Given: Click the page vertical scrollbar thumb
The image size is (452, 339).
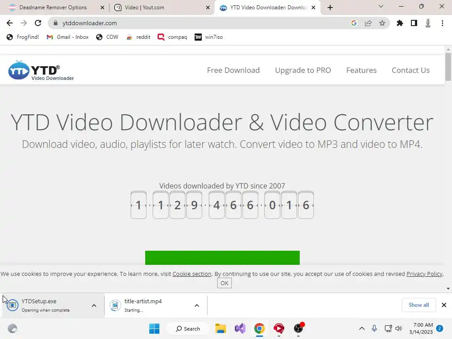Looking at the screenshot, I should (448, 67).
